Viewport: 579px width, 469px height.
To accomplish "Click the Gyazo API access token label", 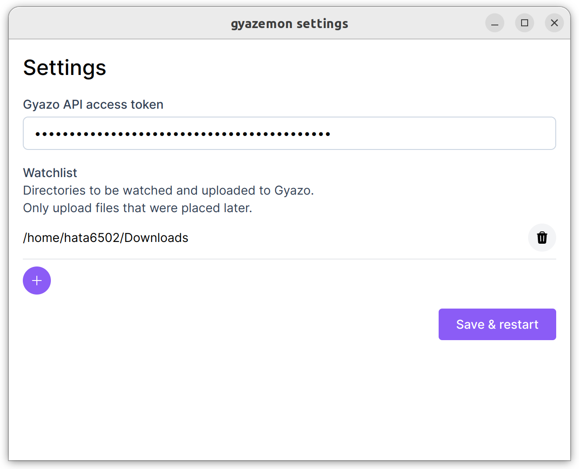I will (x=93, y=105).
